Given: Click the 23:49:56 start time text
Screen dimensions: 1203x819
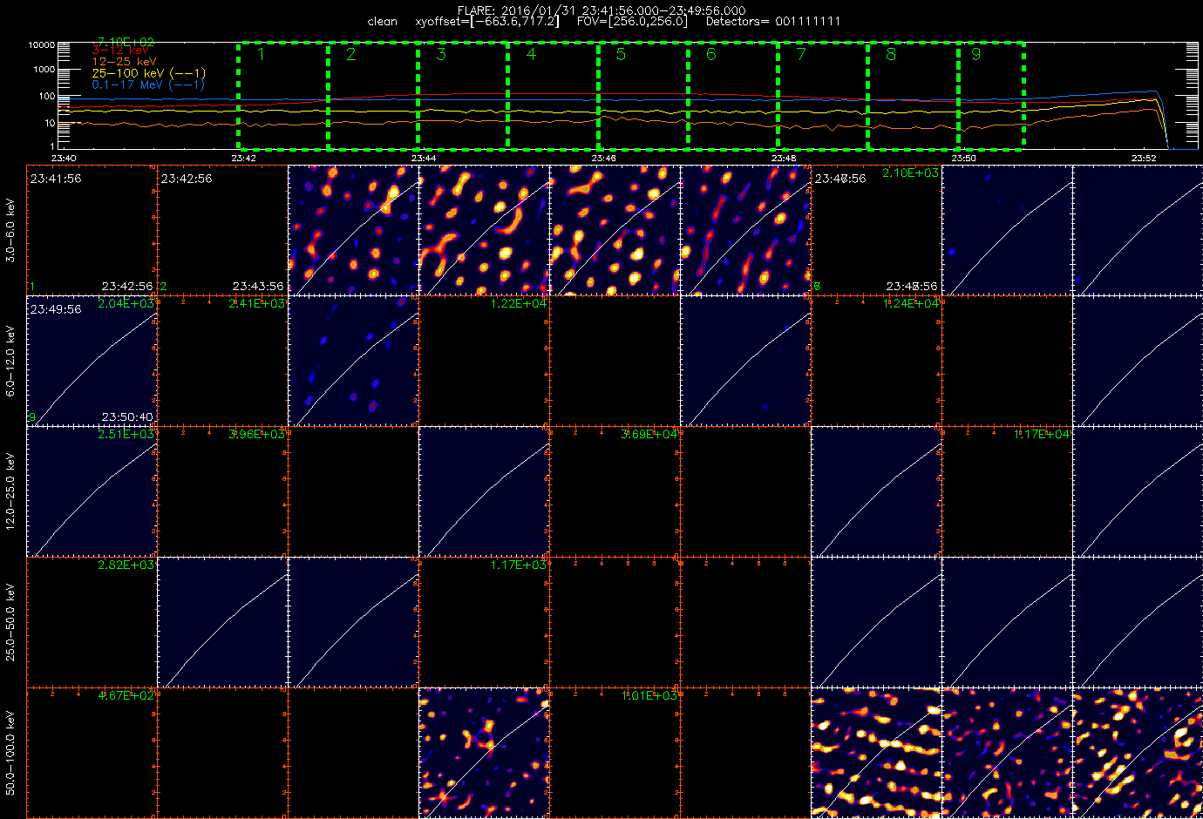Looking at the screenshot, I should pos(56,309).
